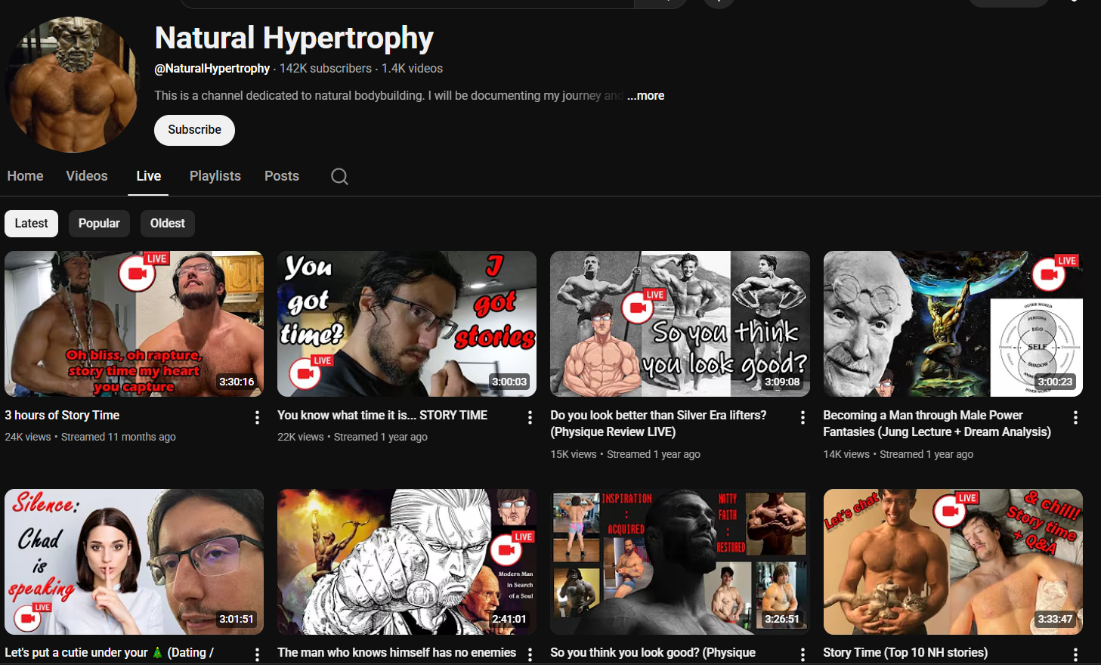1101x665 pixels.
Task: Click the 3:30:16 duration badge
Action: coord(237,382)
